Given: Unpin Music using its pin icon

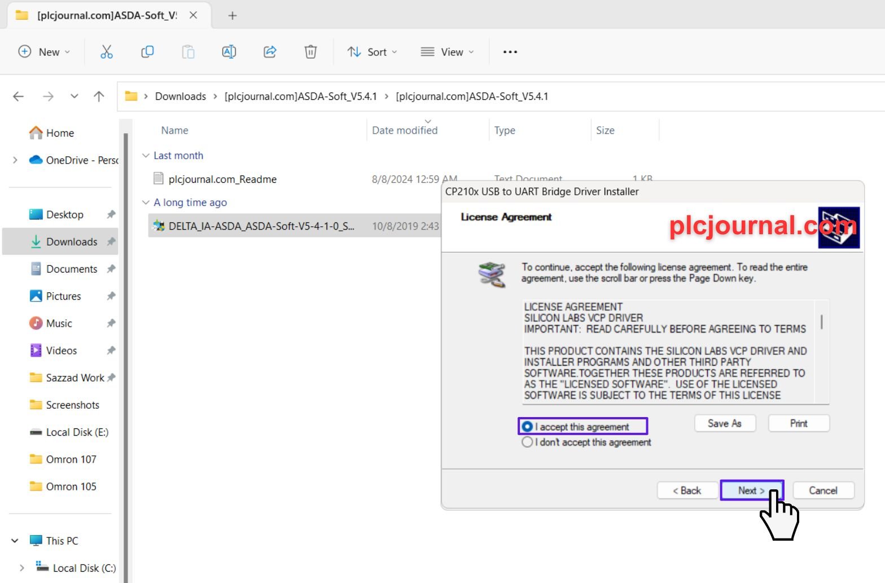Looking at the screenshot, I should 111,323.
